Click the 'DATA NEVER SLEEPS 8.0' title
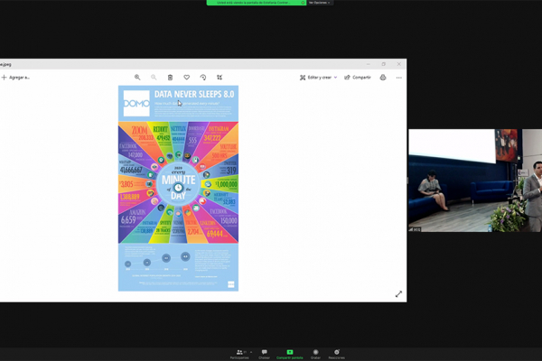 (x=194, y=94)
